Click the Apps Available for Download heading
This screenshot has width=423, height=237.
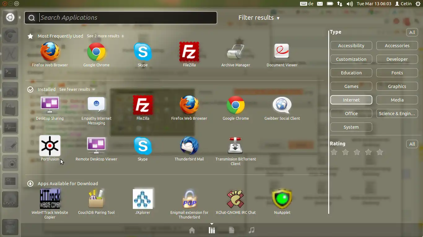[68, 184]
